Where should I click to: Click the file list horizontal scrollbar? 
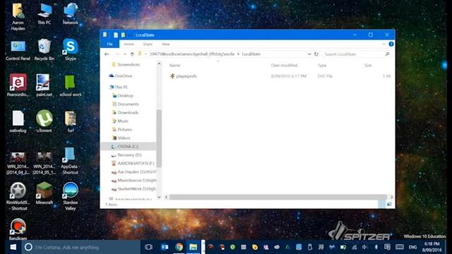point(278,197)
